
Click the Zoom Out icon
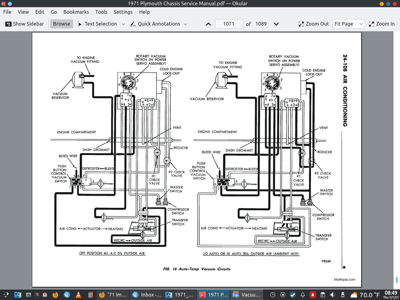coord(301,24)
